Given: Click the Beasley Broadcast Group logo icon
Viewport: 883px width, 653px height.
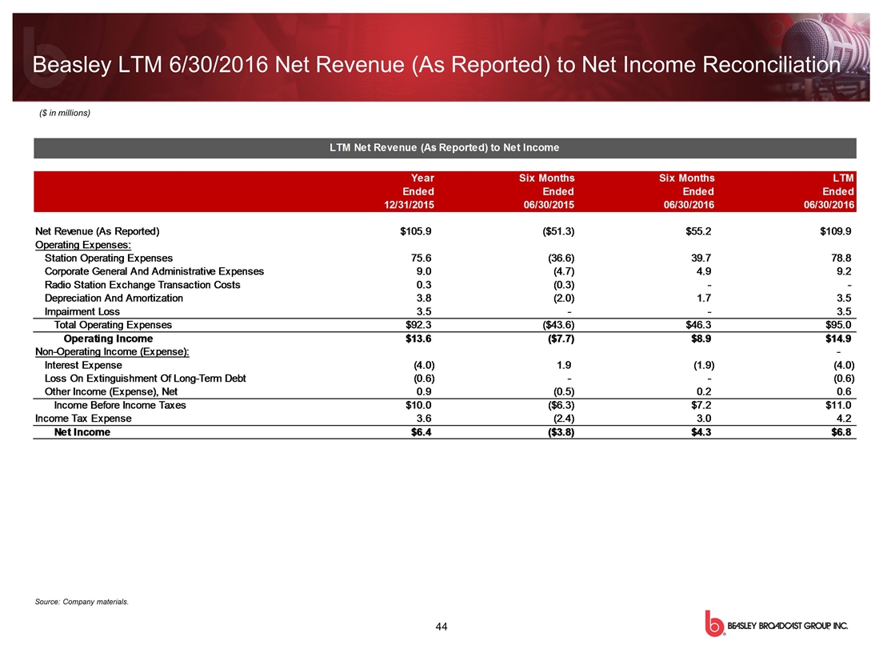Looking at the screenshot, I should coord(711,625).
